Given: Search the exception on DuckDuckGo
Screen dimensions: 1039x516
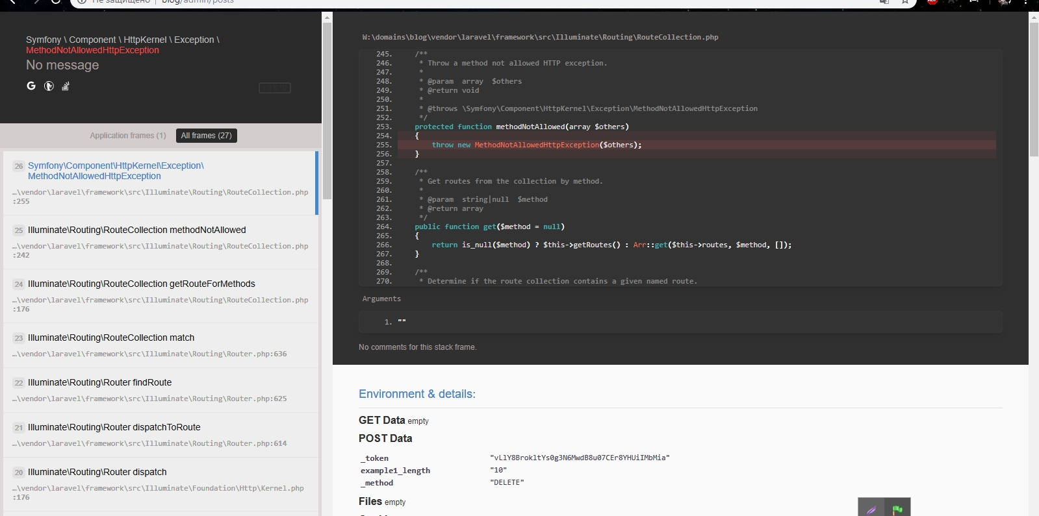Looking at the screenshot, I should [x=49, y=86].
